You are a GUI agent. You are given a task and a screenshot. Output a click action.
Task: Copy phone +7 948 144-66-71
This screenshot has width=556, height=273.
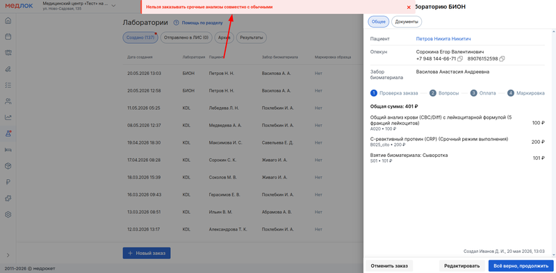click(460, 58)
